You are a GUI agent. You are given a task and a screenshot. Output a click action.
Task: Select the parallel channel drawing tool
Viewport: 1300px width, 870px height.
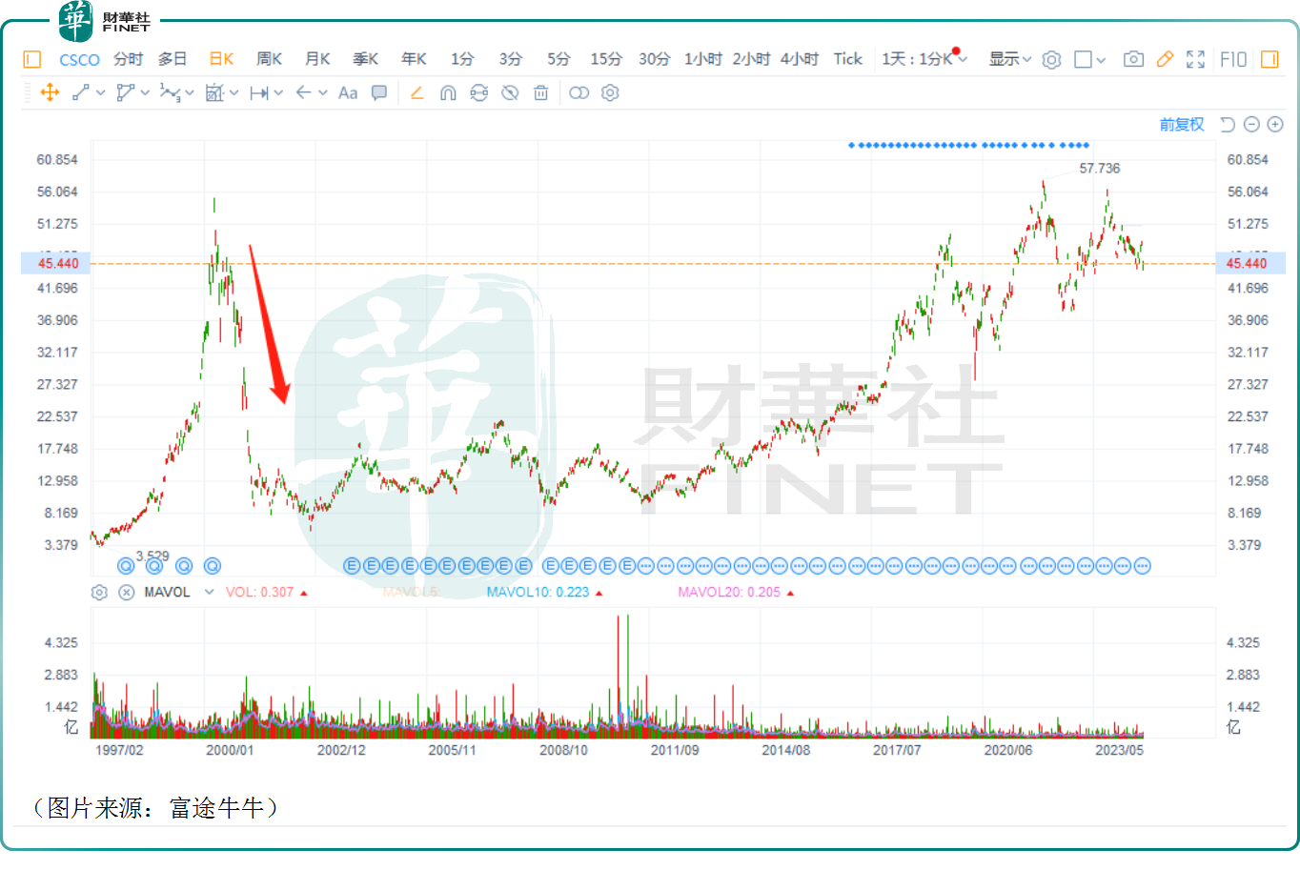(125, 92)
